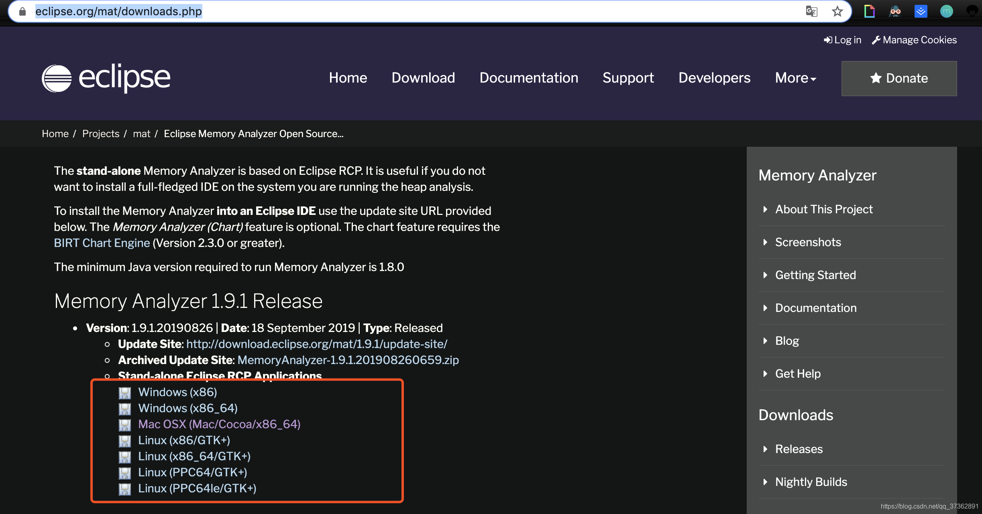
Task: Download Linux (x86/GTK+) build
Action: tap(184, 440)
